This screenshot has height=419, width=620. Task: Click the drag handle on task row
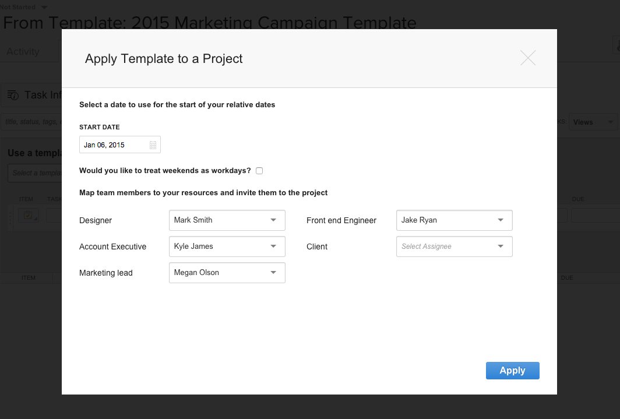point(10,216)
